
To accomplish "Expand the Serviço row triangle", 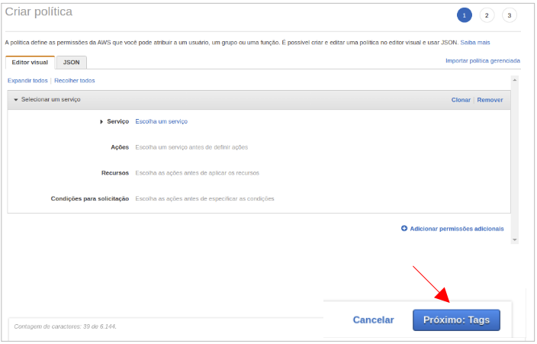I will pyautogui.click(x=101, y=122).
